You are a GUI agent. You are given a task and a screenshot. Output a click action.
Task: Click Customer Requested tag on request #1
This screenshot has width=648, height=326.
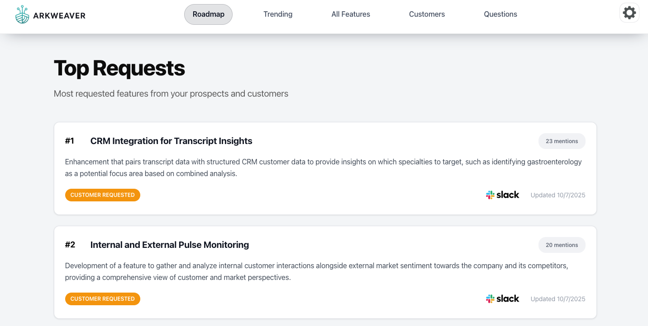tap(103, 195)
